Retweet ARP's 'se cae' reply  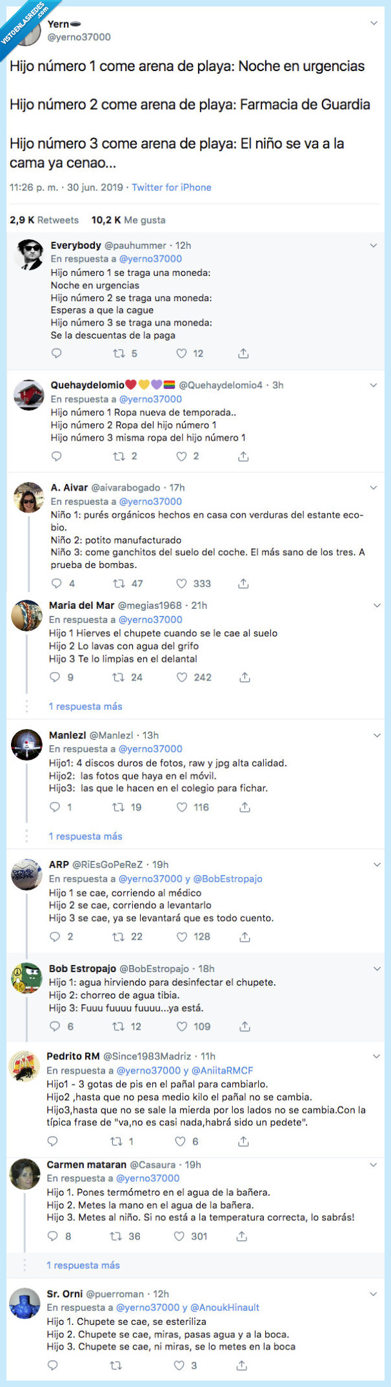[x=117, y=935]
